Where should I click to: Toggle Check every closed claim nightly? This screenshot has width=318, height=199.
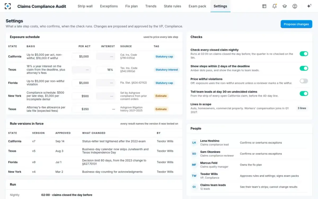(x=304, y=54)
